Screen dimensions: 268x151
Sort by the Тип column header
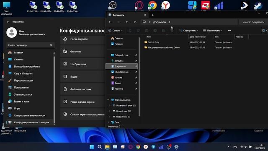click(216, 37)
